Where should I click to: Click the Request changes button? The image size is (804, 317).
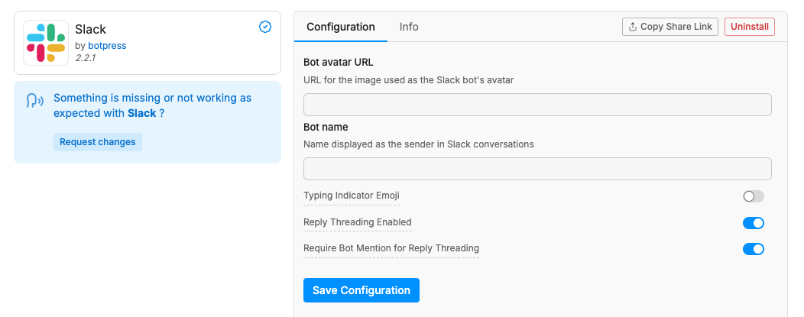(97, 142)
